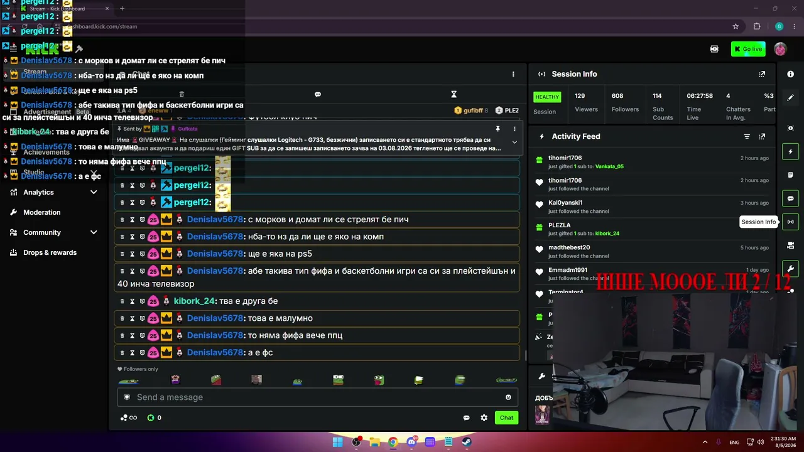
Task: Open Gufkata's profile in pinned message
Action: click(x=188, y=129)
